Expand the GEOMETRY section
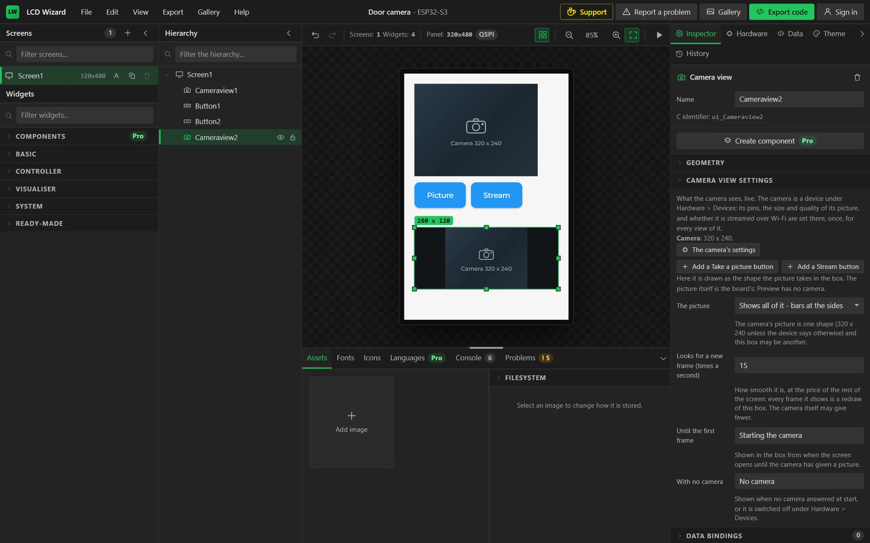The width and height of the screenshot is (870, 543). 770,163
